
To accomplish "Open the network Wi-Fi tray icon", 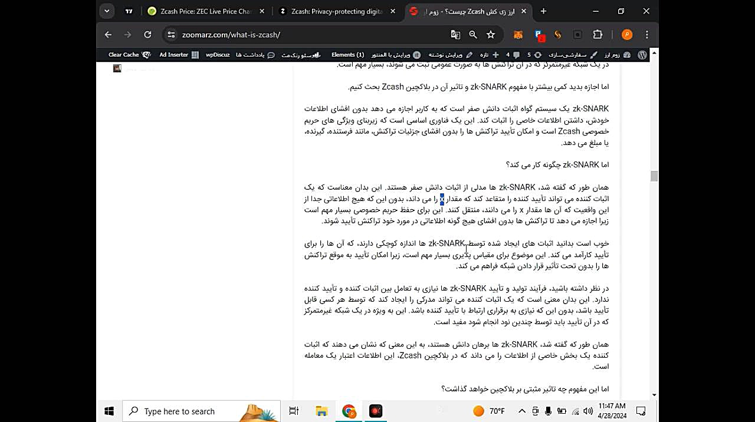I will click(x=575, y=411).
